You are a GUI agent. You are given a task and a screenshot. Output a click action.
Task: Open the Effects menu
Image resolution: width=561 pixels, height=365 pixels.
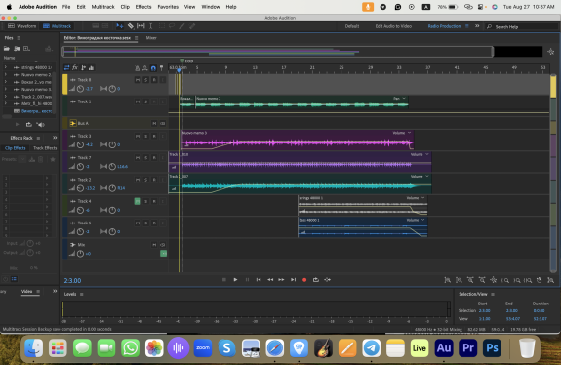click(143, 7)
